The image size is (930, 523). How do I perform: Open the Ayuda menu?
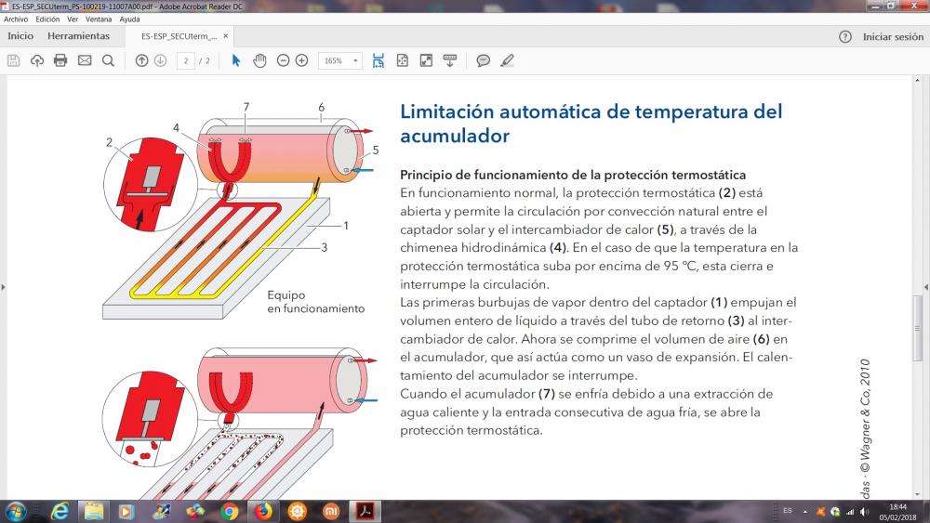pos(129,19)
